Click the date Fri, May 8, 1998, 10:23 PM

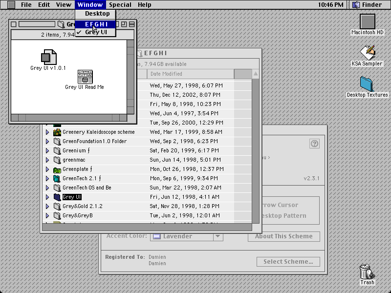point(185,104)
